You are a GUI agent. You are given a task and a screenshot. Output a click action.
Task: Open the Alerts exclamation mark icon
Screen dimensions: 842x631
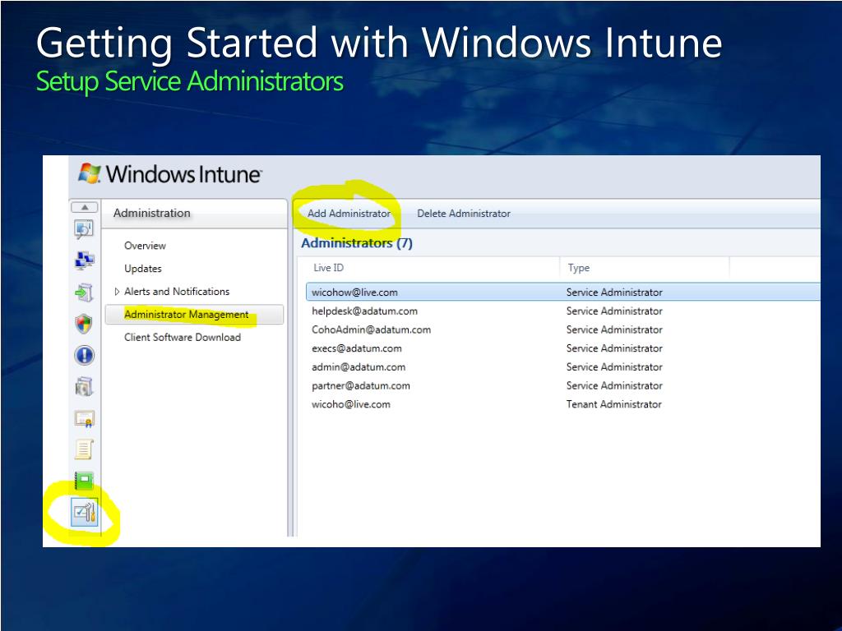pyautogui.click(x=85, y=355)
